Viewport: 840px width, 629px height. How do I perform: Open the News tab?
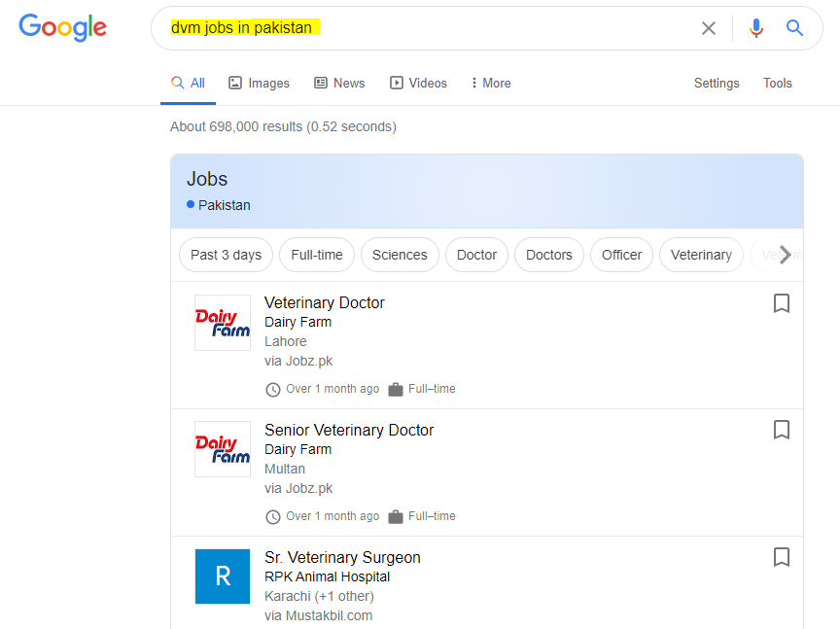[339, 83]
